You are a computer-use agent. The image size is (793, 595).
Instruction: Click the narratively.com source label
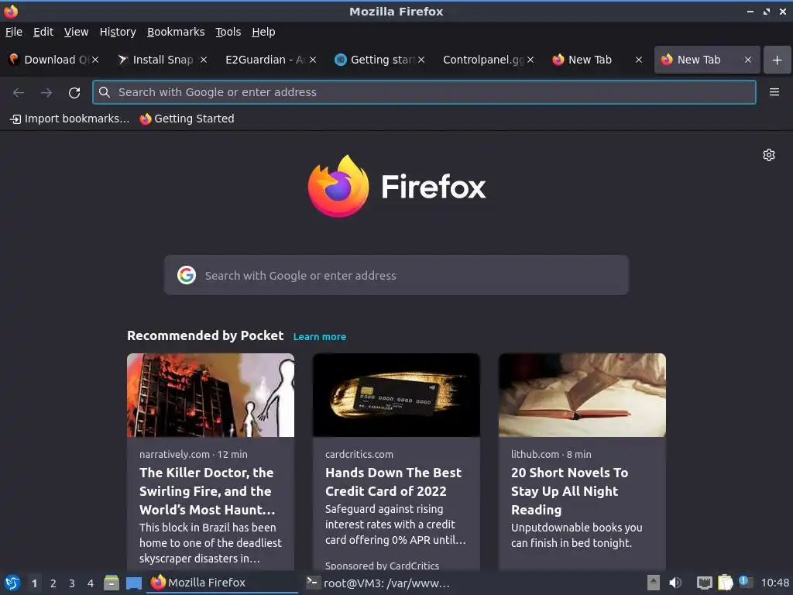pyautogui.click(x=174, y=454)
